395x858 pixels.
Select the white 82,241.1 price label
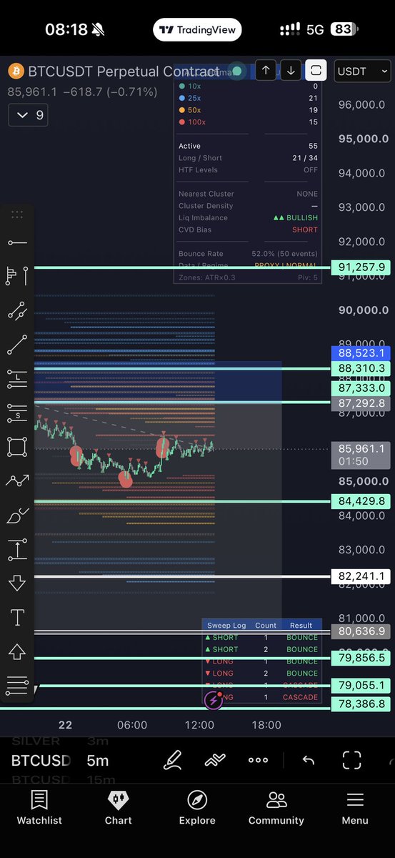click(361, 576)
